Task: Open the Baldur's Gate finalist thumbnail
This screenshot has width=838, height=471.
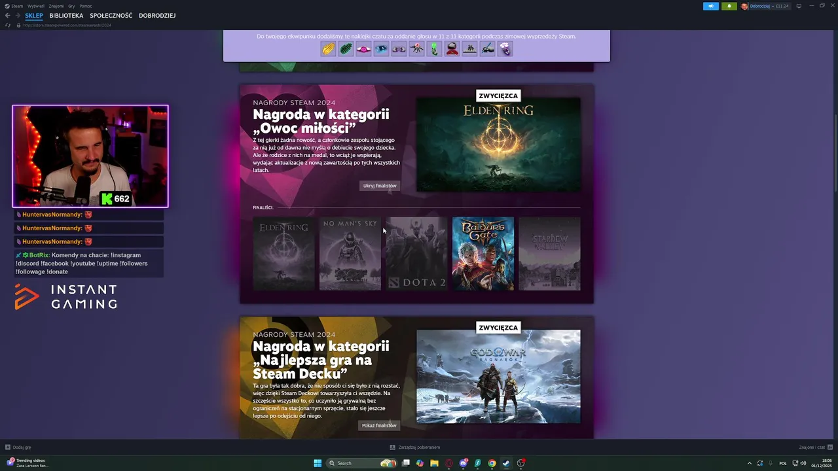Action: coord(483,254)
